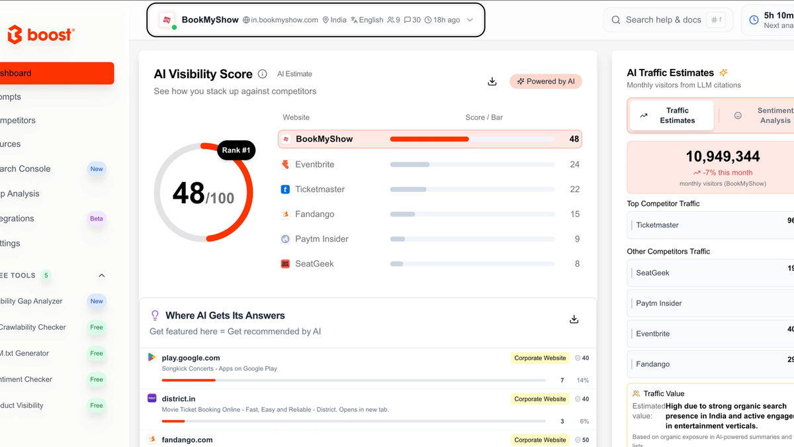Viewport: 794px width, 447px height.
Task: Click the clock icon showing 18h ago
Action: click(428, 20)
